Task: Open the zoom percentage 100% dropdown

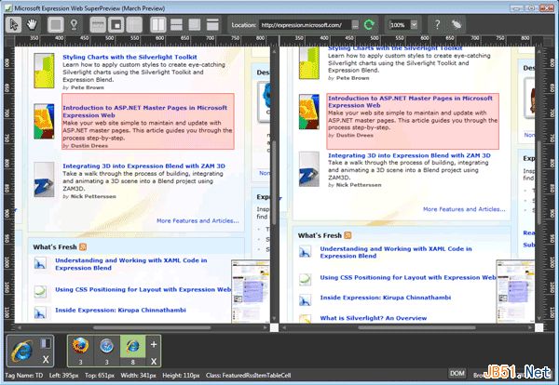Action: coord(414,23)
